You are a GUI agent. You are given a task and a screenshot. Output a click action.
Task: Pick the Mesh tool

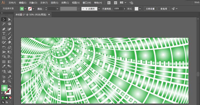4,62
